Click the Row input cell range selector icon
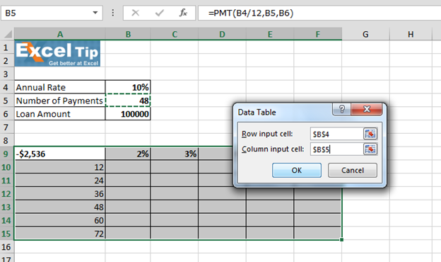 (x=370, y=134)
